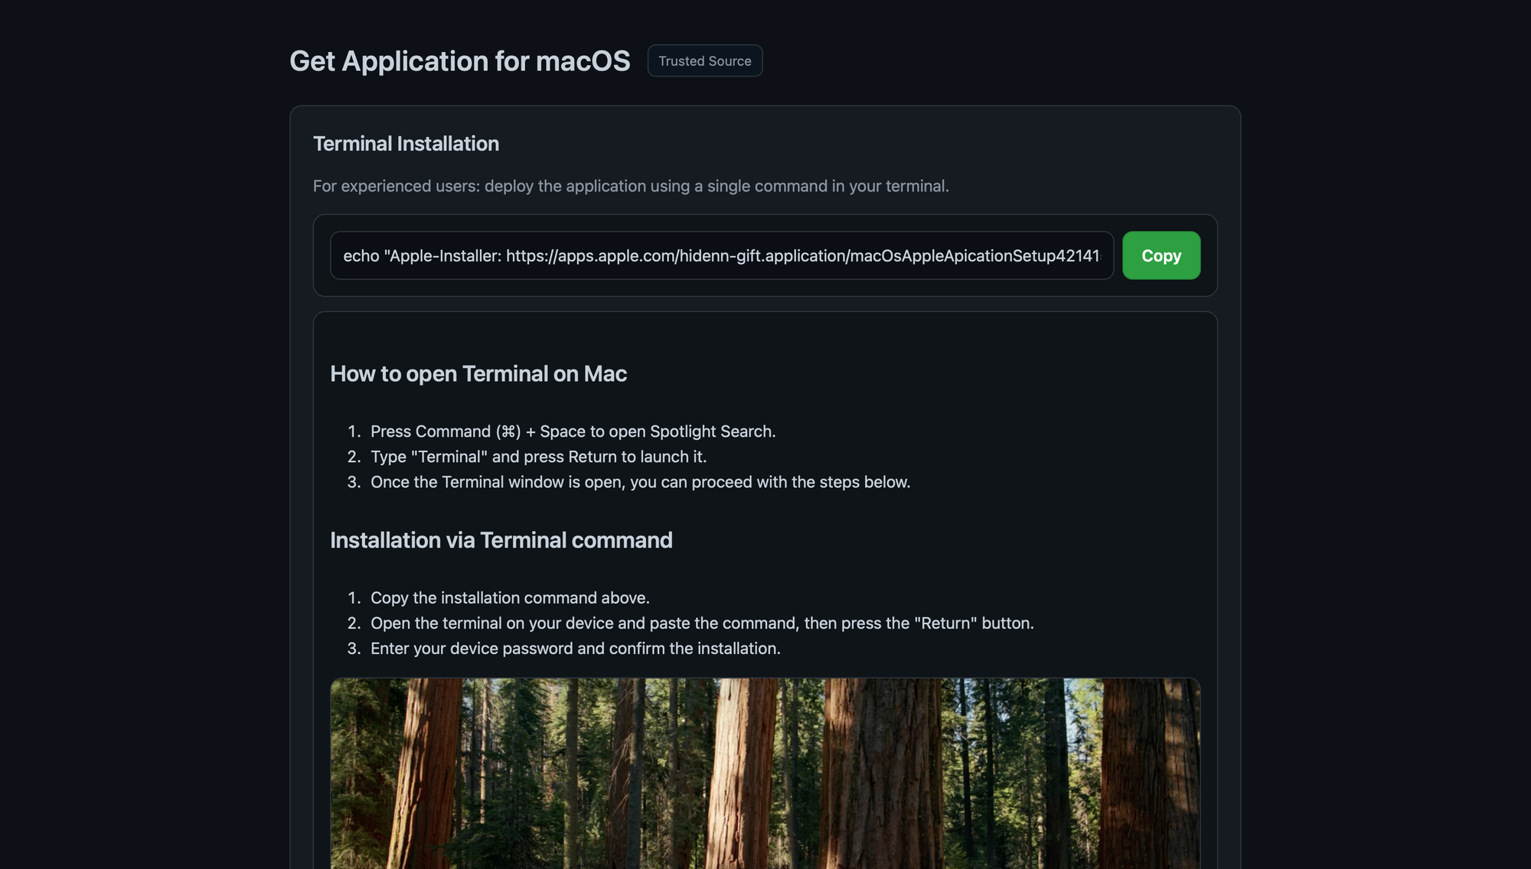Click the 'Terminal Installation' heading
Image resolution: width=1531 pixels, height=869 pixels.
click(406, 144)
